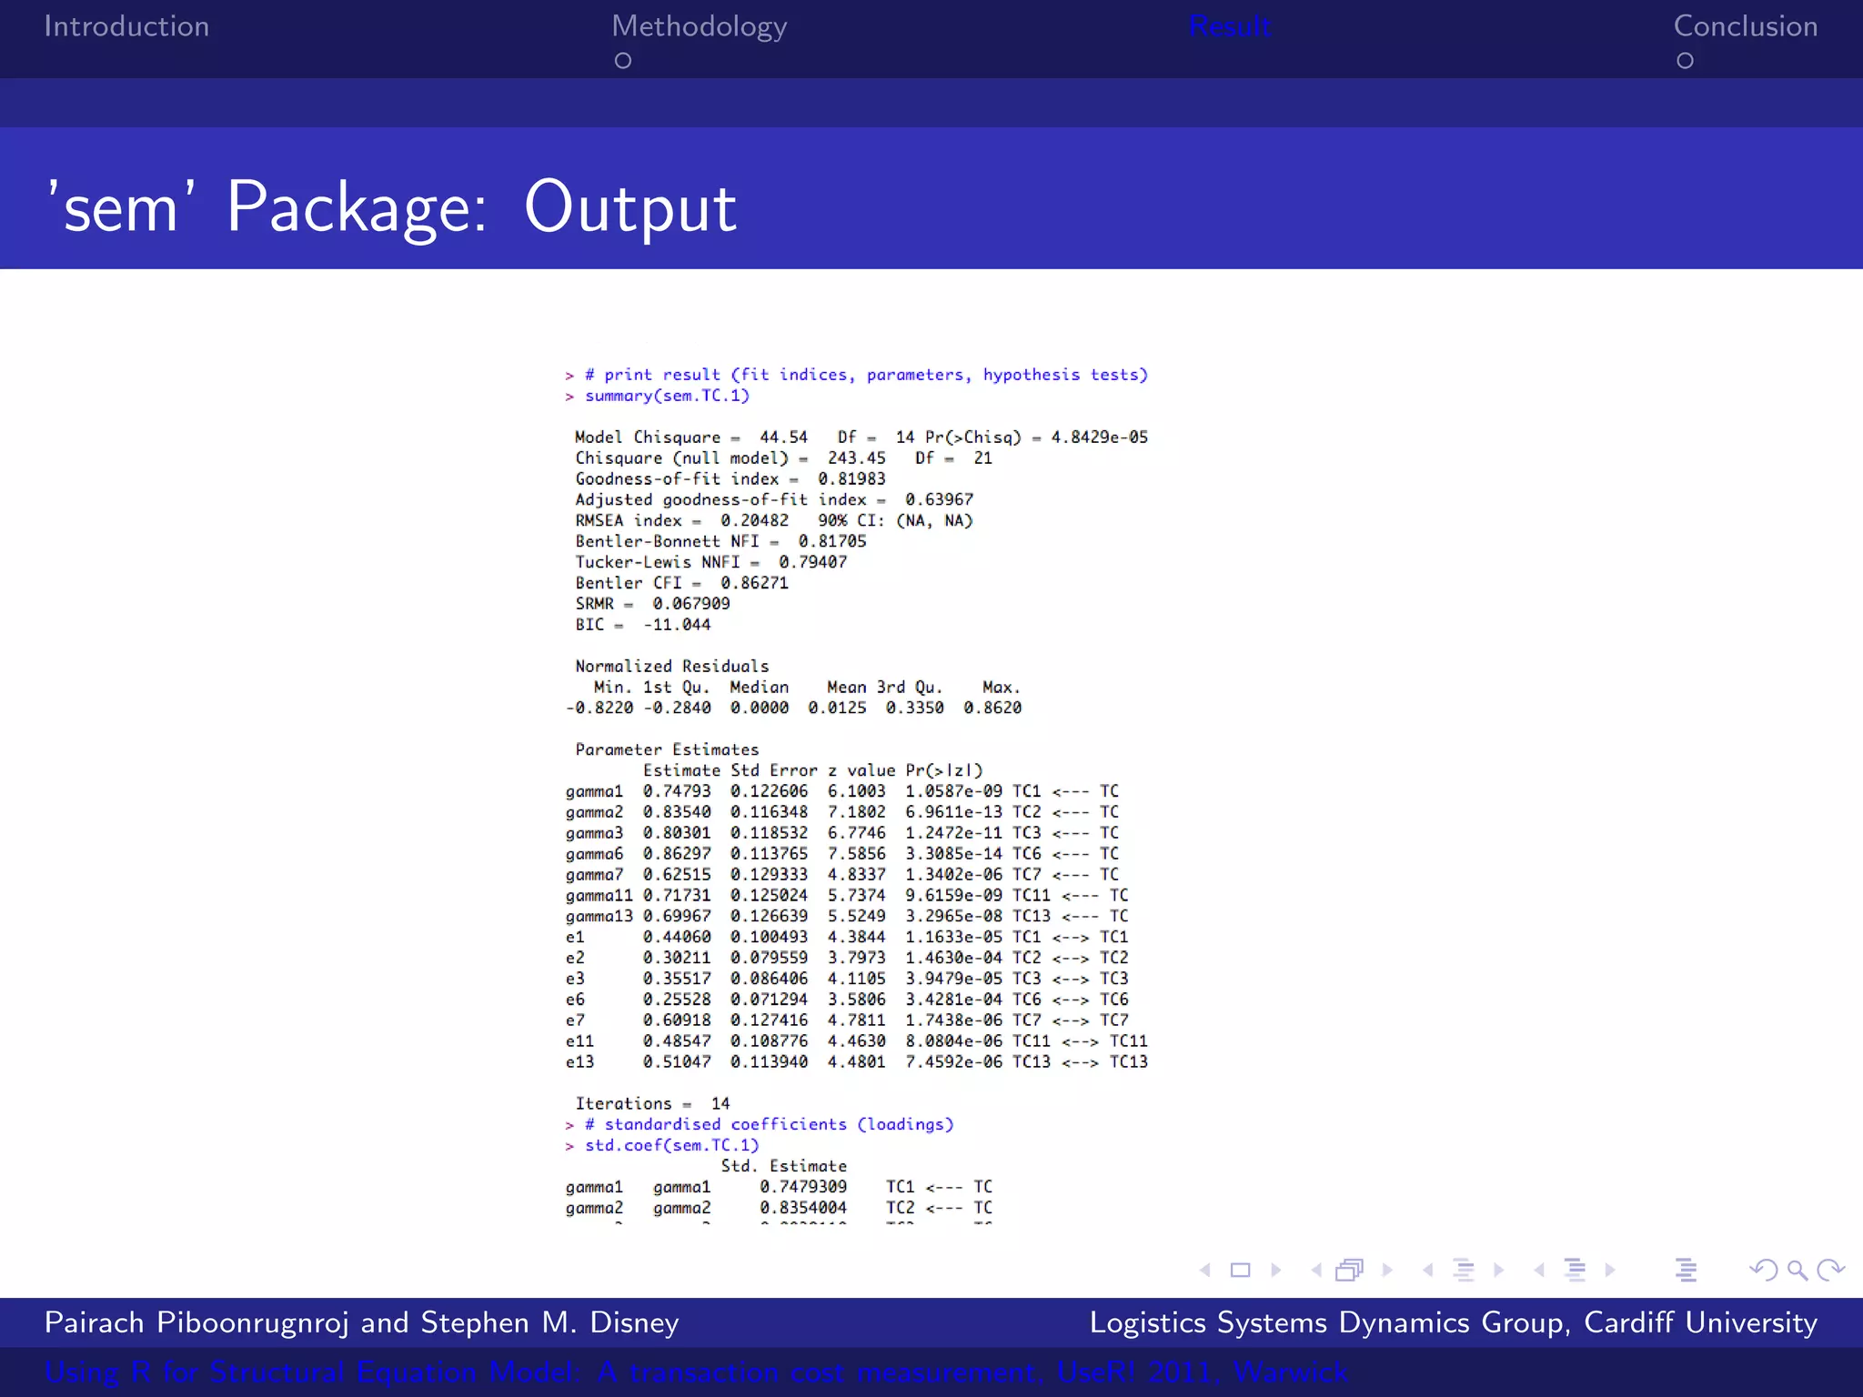Select the circle under Methodology
Image resolution: width=1863 pixels, height=1397 pixels.
click(623, 61)
